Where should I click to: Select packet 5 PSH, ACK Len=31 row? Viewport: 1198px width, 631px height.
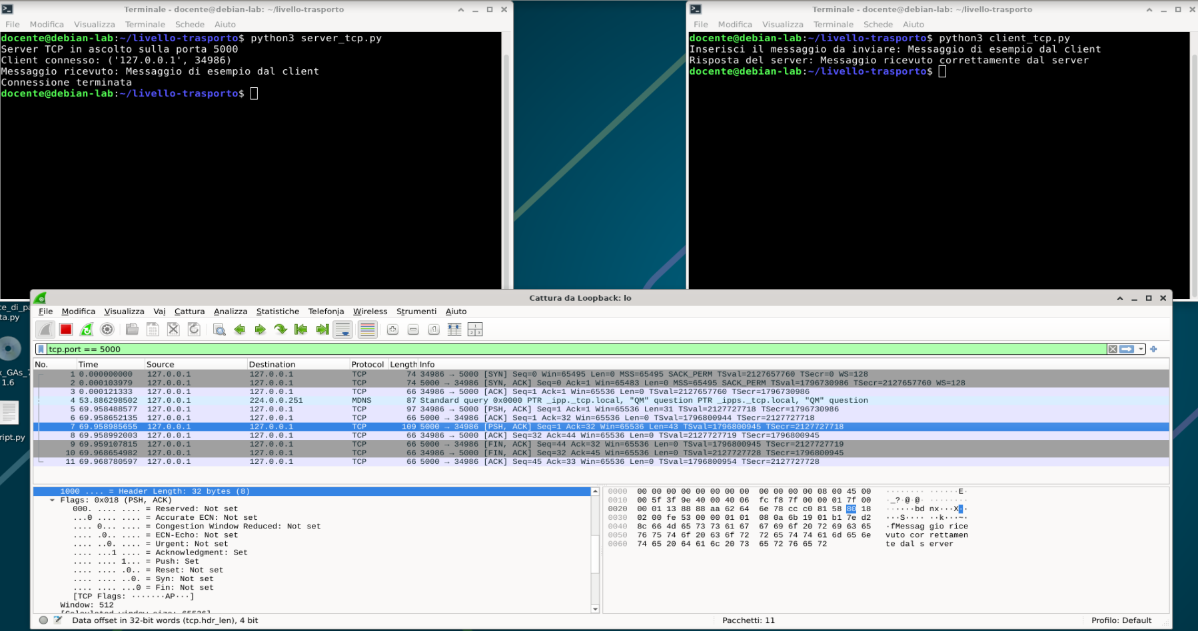(x=601, y=409)
